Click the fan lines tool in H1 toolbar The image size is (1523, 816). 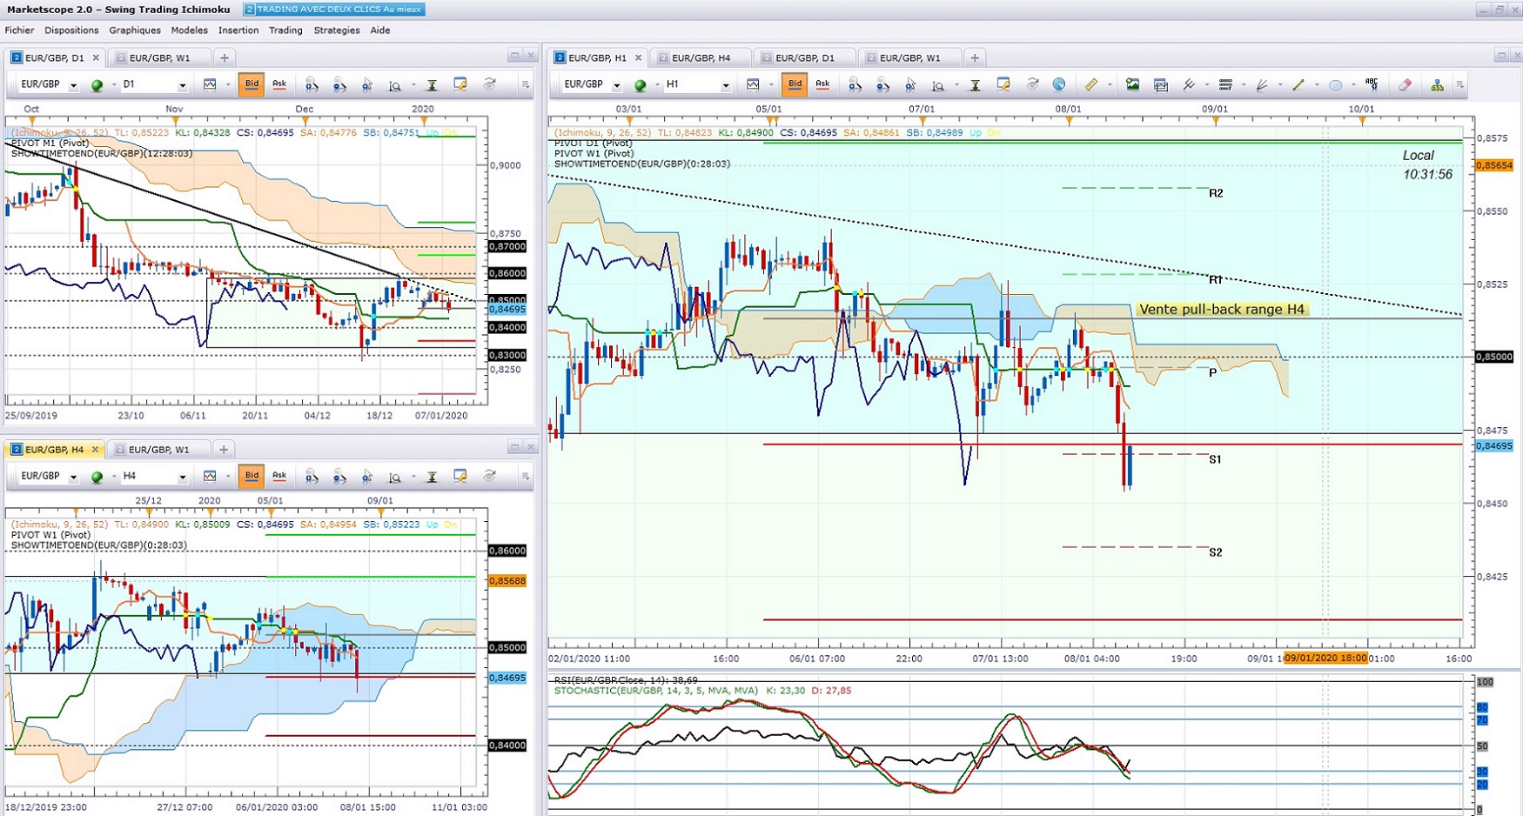coord(1261,84)
